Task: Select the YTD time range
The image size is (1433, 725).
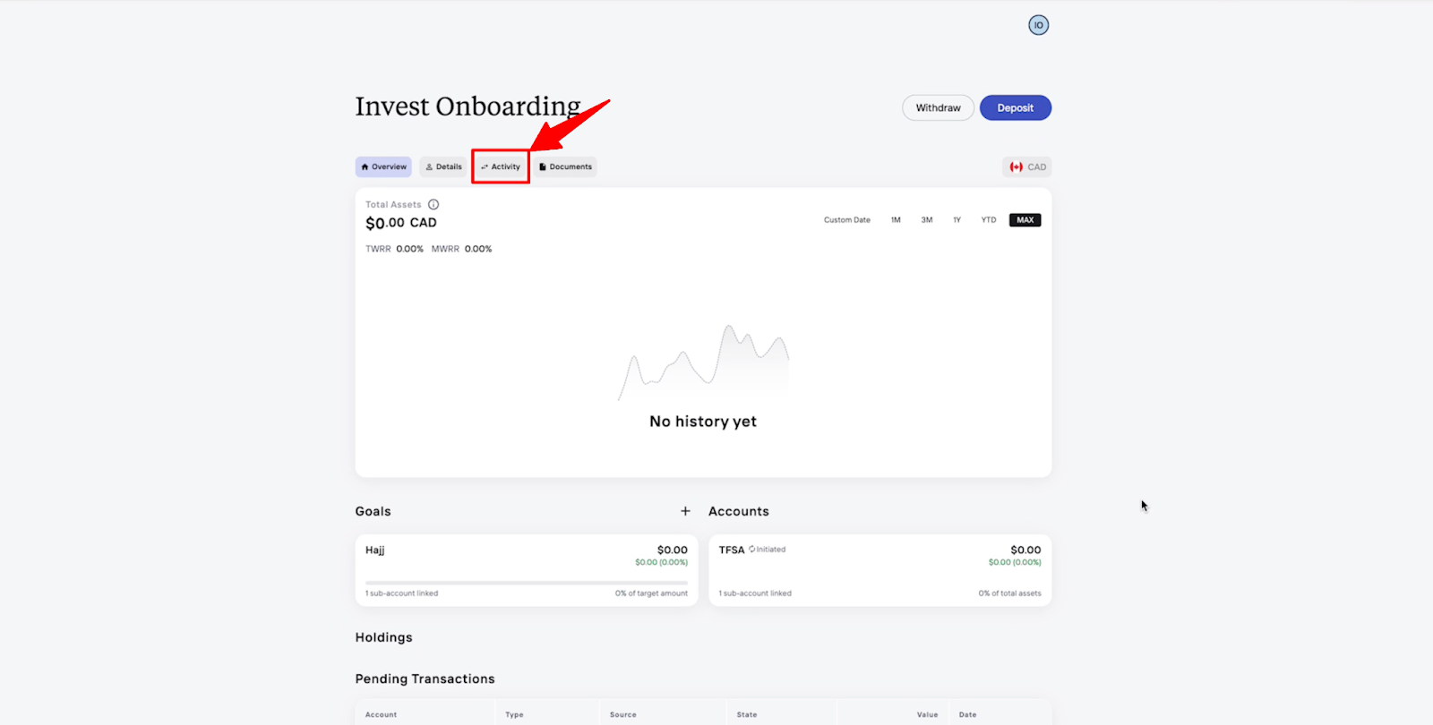Action: (x=988, y=220)
